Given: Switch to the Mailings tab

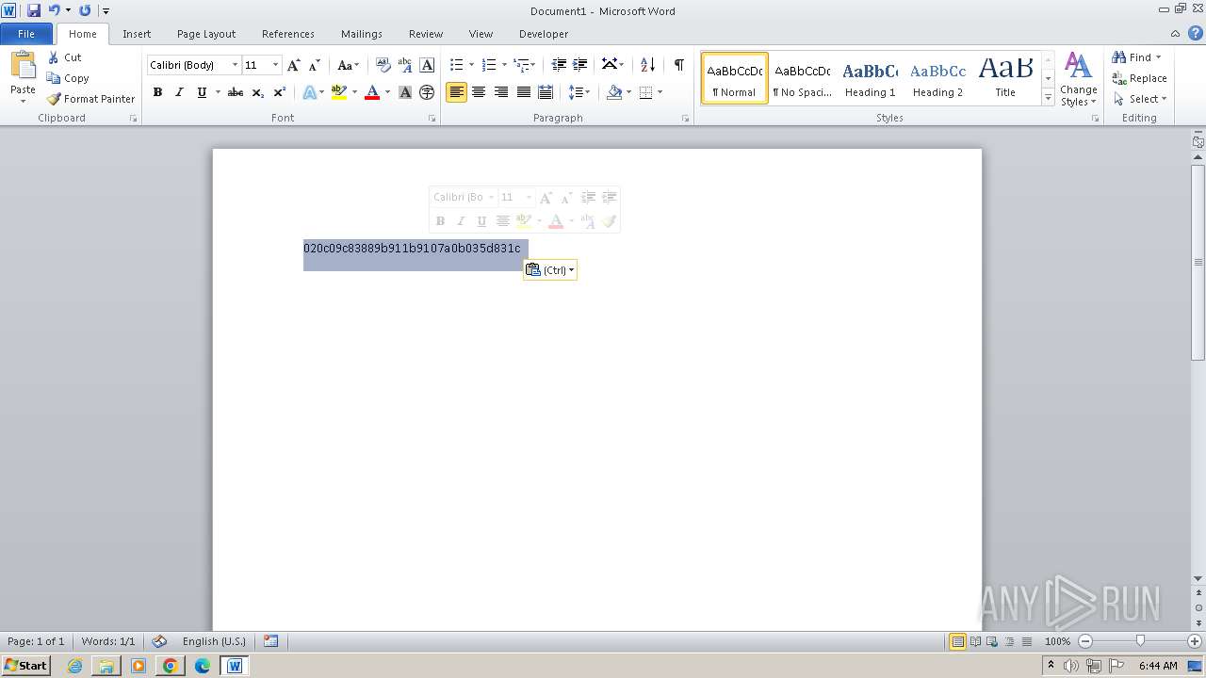Looking at the screenshot, I should 362,34.
